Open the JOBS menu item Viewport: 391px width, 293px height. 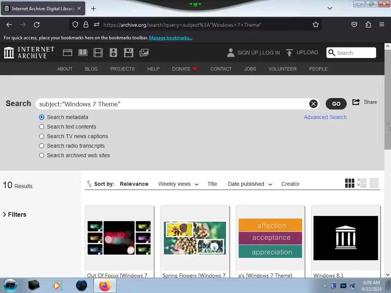click(x=250, y=69)
